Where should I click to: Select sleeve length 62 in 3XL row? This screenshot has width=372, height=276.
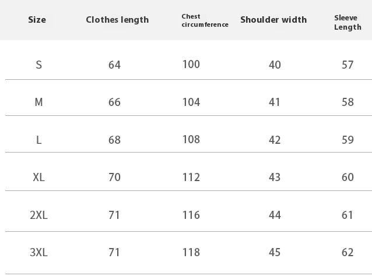[348, 252]
